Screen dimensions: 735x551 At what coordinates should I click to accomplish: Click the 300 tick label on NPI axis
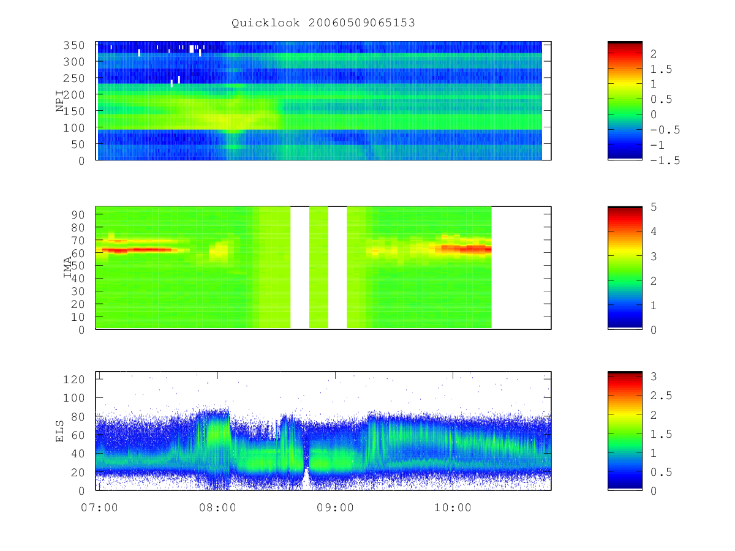pyautogui.click(x=75, y=62)
